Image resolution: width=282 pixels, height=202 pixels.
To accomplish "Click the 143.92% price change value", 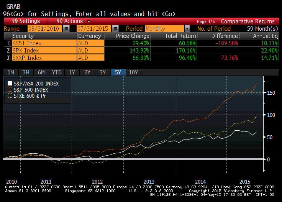I will click(139, 51).
